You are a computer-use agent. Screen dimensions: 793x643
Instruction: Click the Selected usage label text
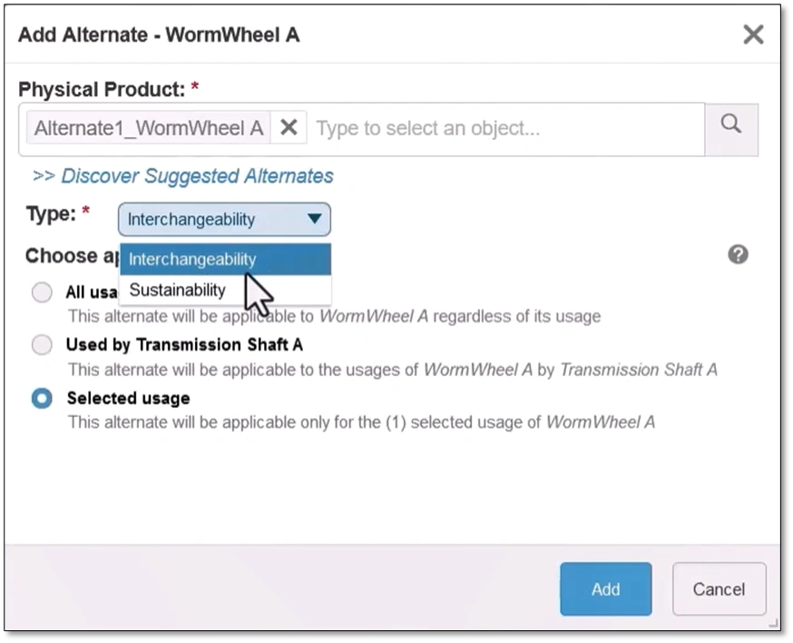tap(129, 399)
